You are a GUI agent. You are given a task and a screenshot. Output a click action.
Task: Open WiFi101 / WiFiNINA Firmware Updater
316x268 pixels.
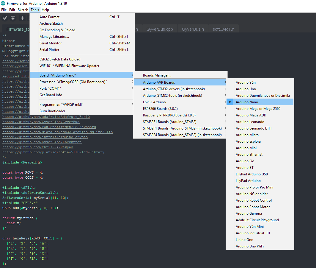pyautogui.click(x=82, y=66)
